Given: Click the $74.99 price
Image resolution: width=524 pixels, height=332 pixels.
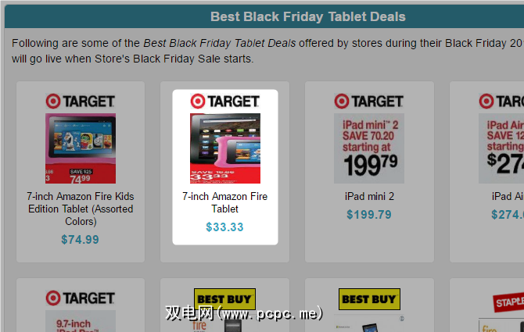Looking at the screenshot, I should (x=80, y=239).
